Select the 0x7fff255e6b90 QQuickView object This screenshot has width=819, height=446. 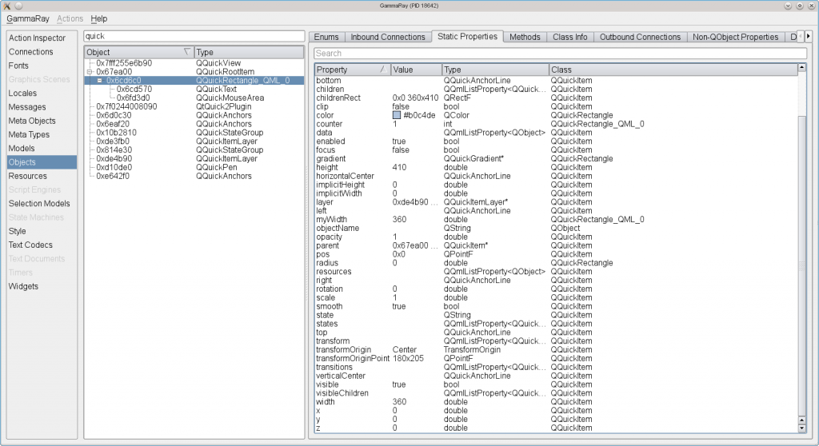194,63
